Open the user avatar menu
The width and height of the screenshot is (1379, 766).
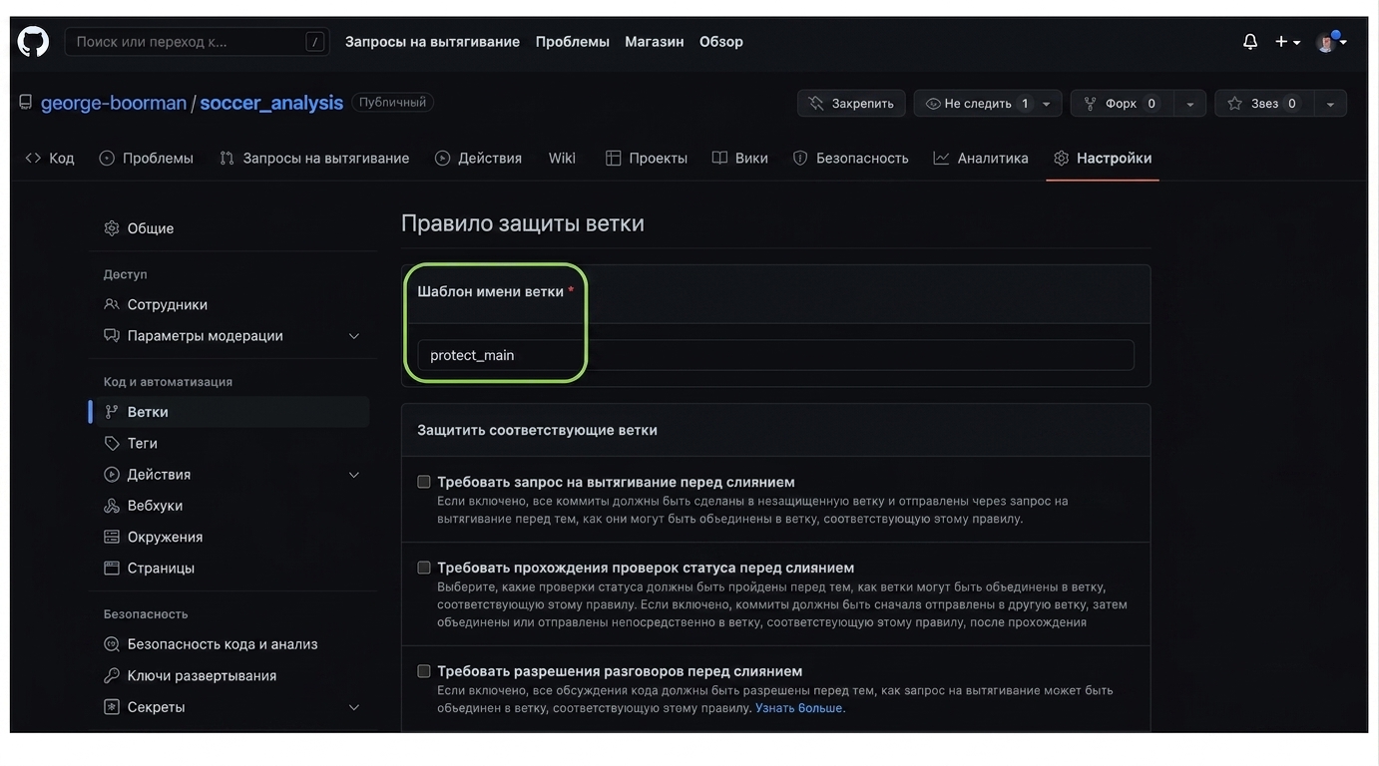pos(1331,42)
